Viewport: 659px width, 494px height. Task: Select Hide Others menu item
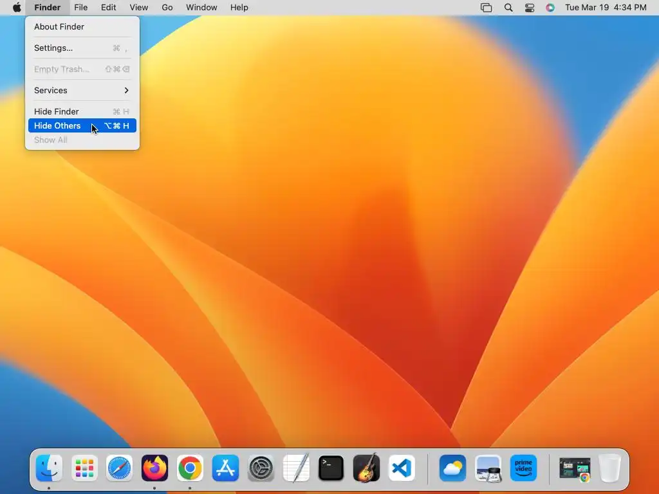click(x=82, y=125)
